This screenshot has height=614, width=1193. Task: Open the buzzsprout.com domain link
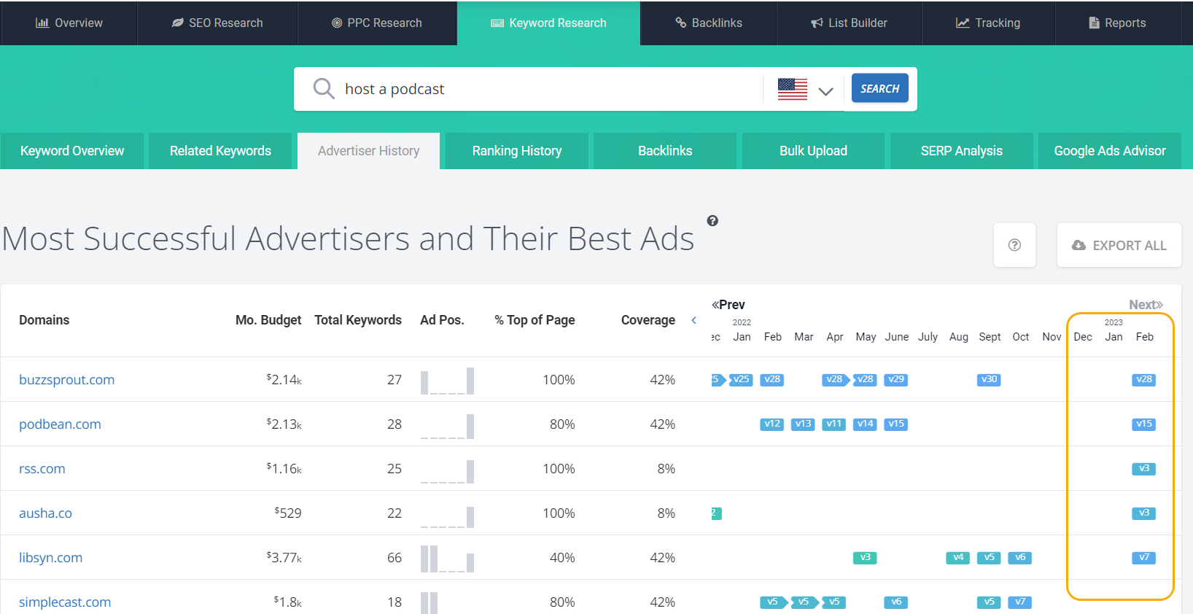point(66,380)
